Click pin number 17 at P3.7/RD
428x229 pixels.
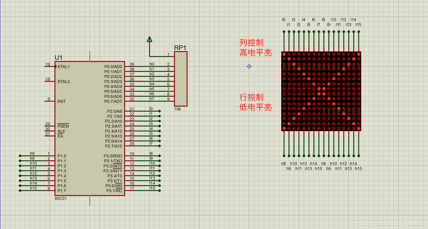point(132,188)
